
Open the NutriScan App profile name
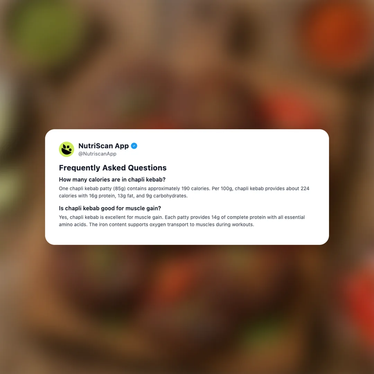(104, 146)
